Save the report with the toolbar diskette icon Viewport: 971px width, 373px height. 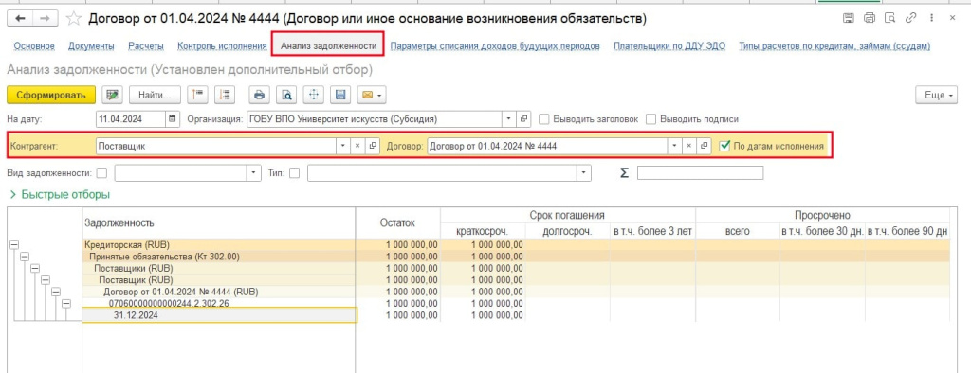pyautogui.click(x=340, y=95)
